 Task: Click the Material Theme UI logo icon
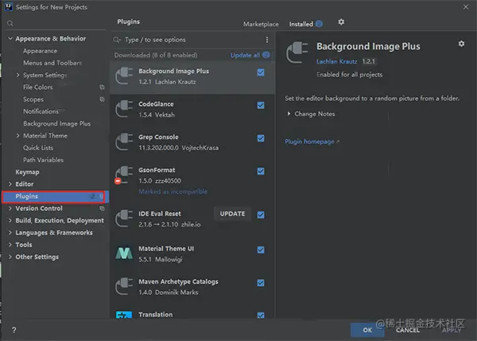pos(124,253)
